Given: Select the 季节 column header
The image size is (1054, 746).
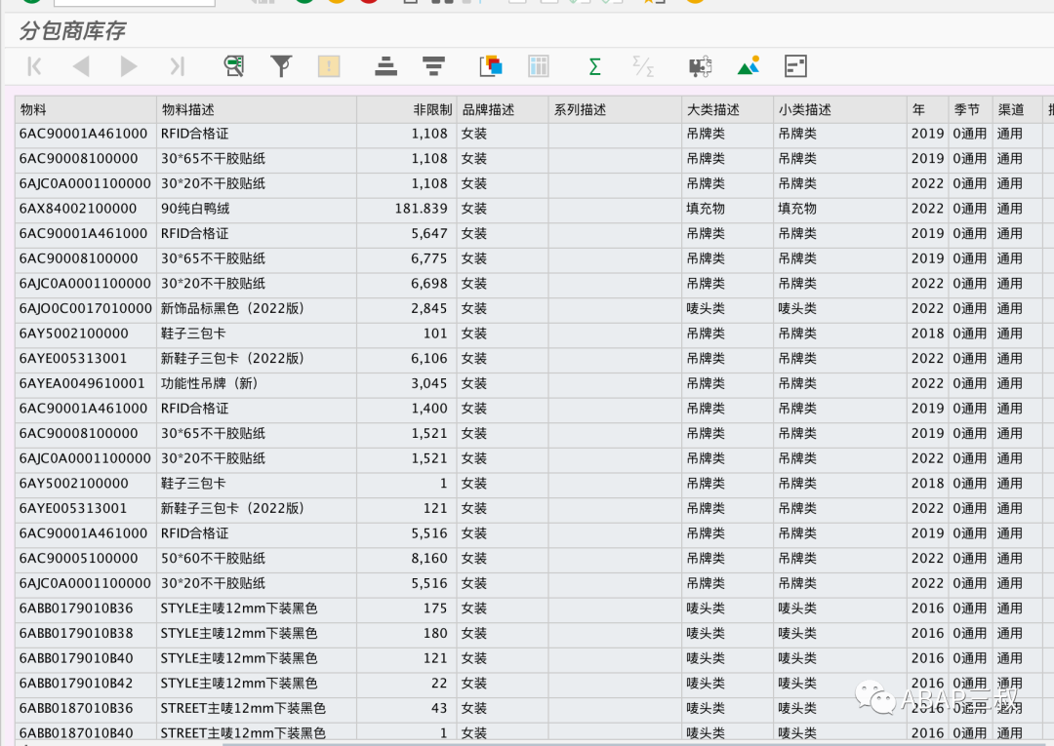Looking at the screenshot, I should pyautogui.click(x=970, y=109).
